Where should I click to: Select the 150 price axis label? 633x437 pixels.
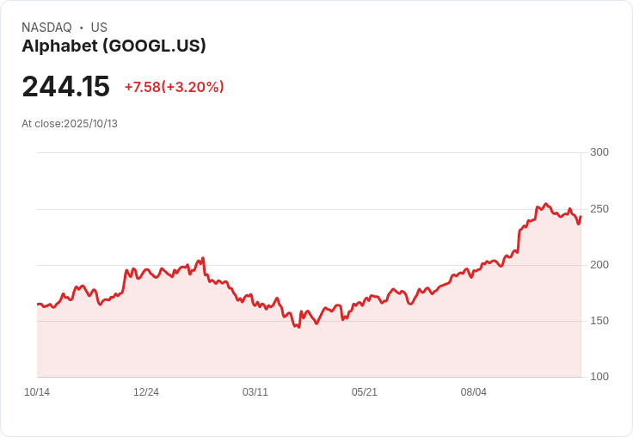(599, 321)
